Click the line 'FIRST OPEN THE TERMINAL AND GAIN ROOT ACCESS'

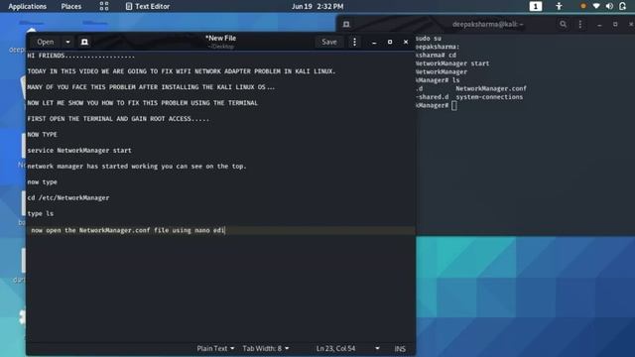pos(118,119)
